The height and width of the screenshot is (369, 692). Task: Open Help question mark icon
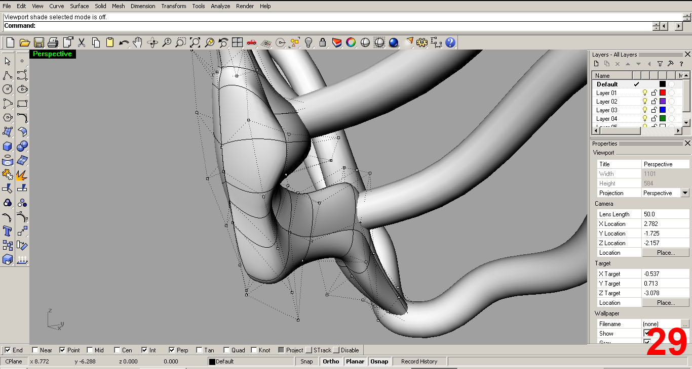(450, 42)
